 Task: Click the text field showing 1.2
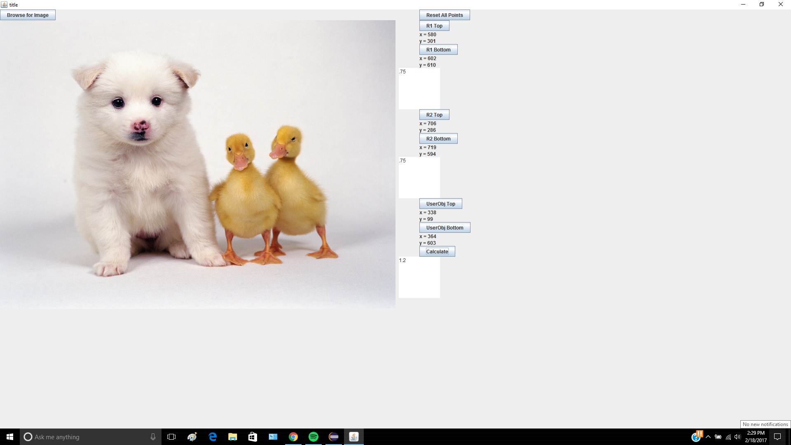coord(419,277)
